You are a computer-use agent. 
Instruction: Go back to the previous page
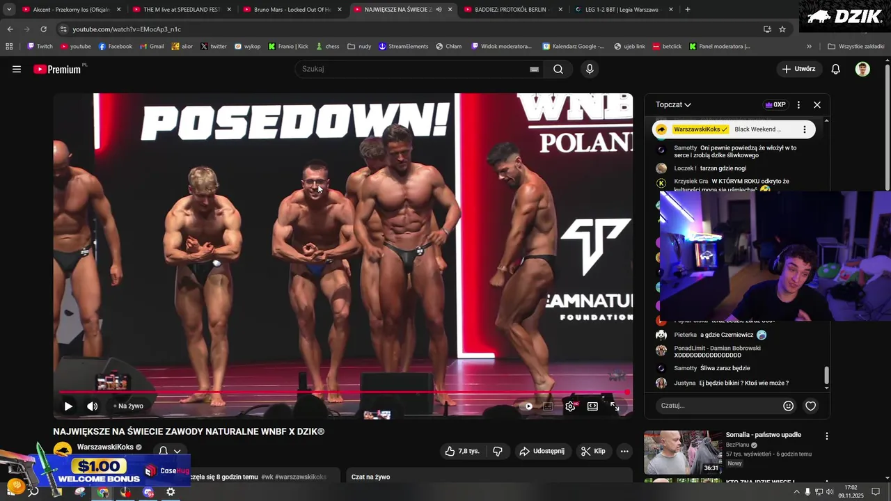coord(10,29)
